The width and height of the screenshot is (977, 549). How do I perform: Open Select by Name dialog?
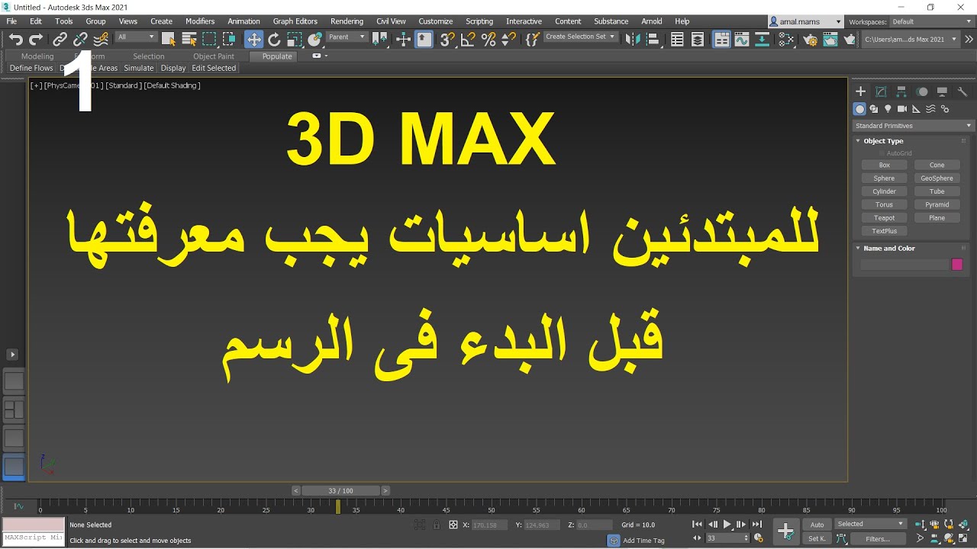click(x=189, y=40)
